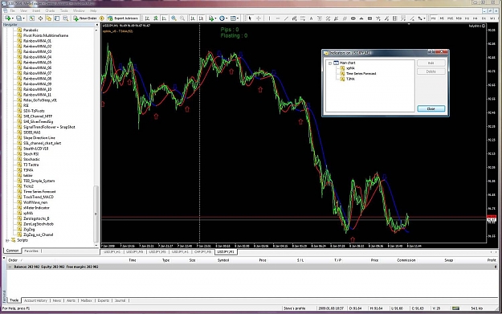Image resolution: width=502 pixels, height=314 pixels.
Task: Select ZigZag_ws_Chanel indicator in Navigator
Action: tap(38, 234)
